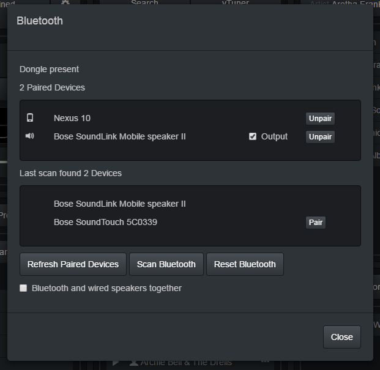
Task: Select Bose SoundLink Mobile speaker II paired entry
Action: 120,136
